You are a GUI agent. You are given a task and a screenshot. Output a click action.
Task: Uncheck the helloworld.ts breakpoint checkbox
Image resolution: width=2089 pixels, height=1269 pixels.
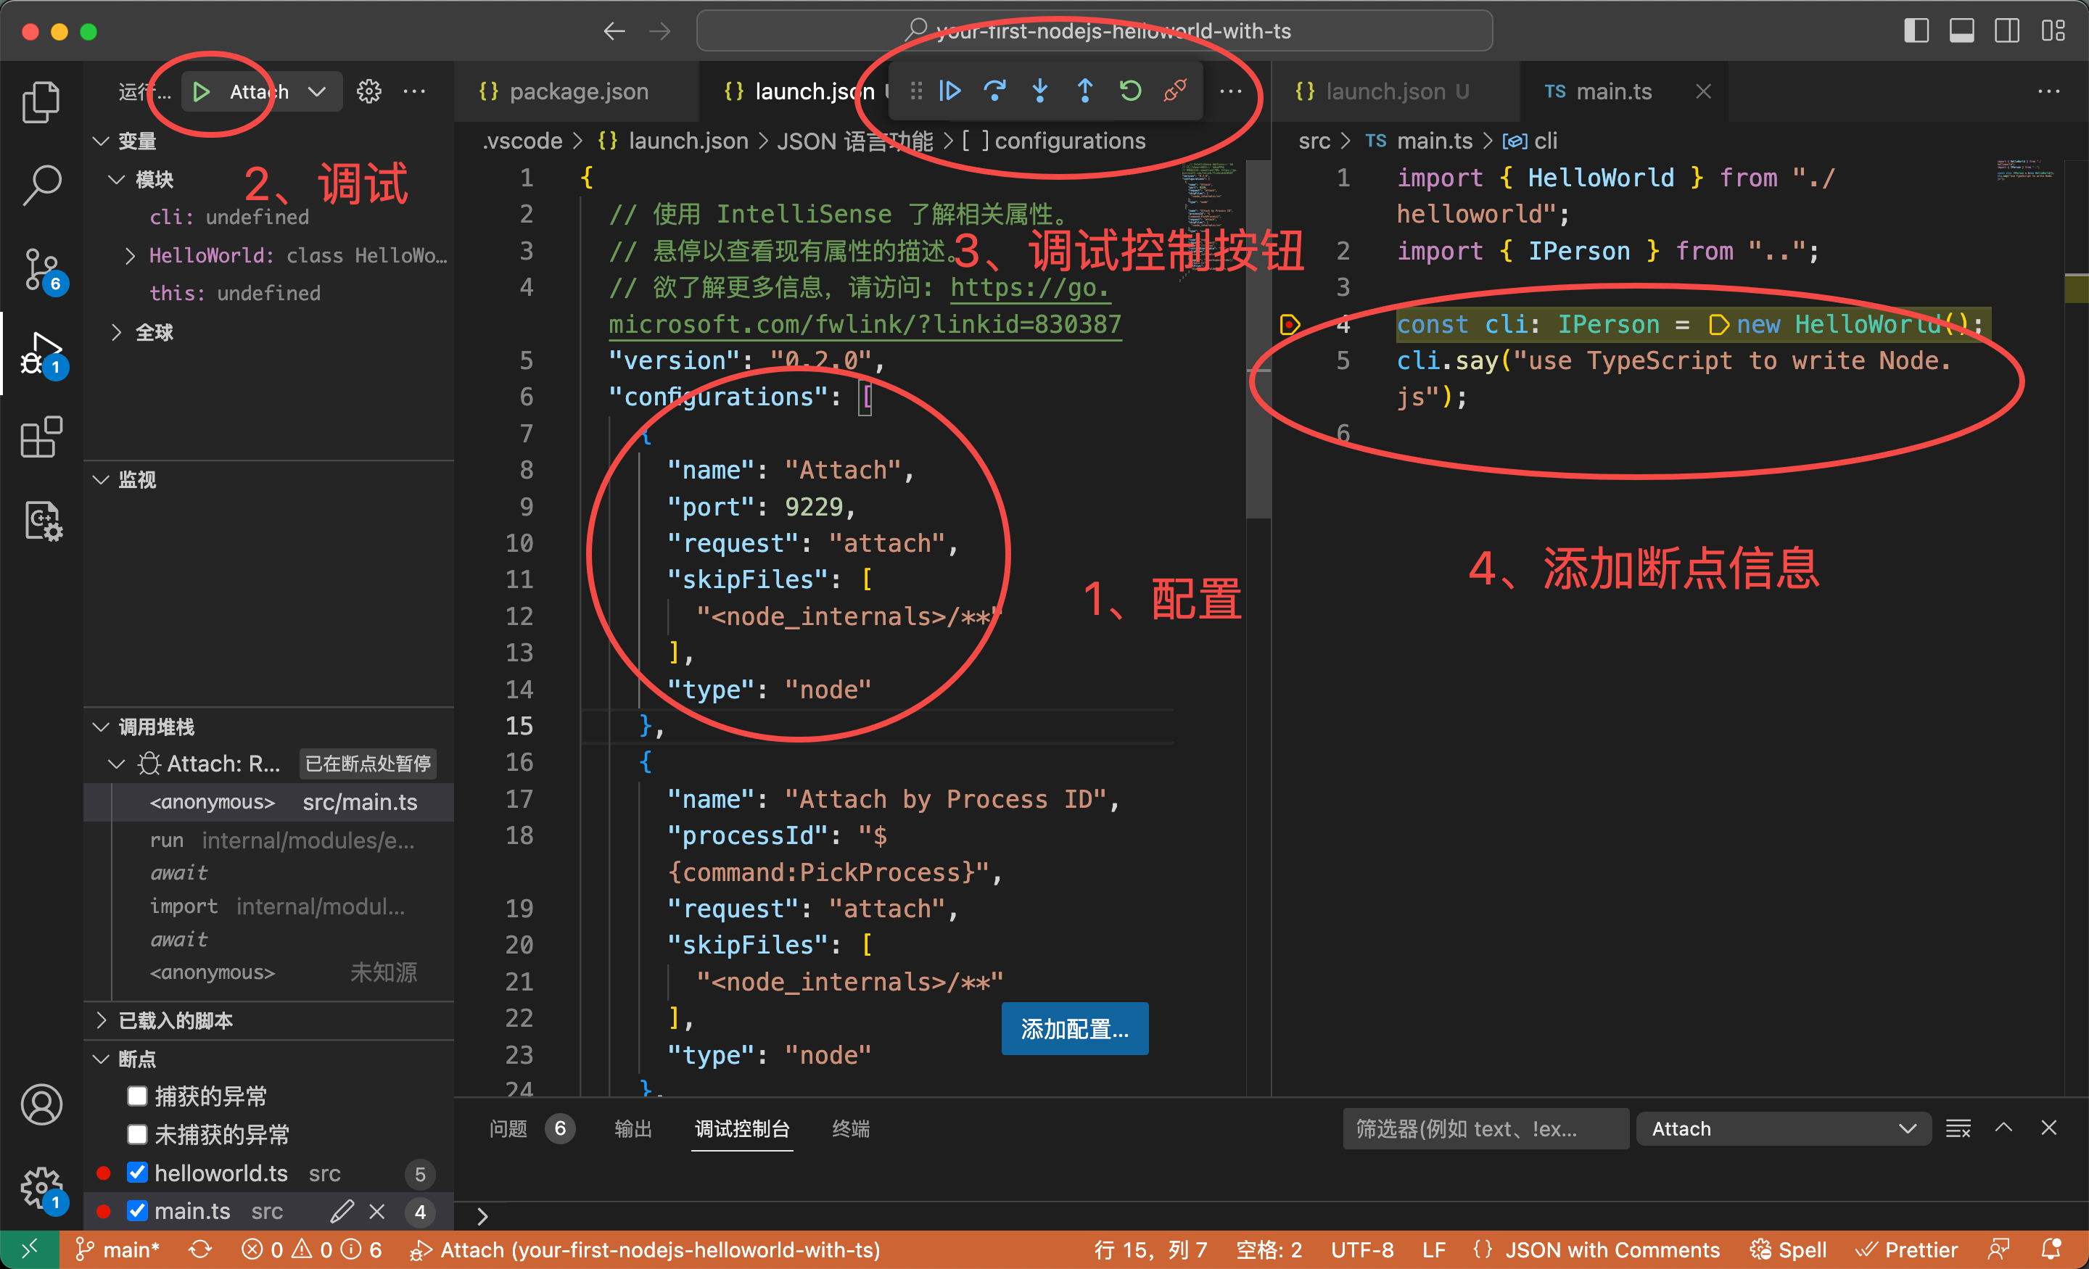[x=136, y=1173]
